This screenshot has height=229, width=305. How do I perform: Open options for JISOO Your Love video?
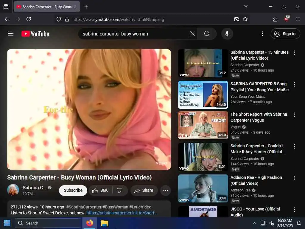point(294,210)
